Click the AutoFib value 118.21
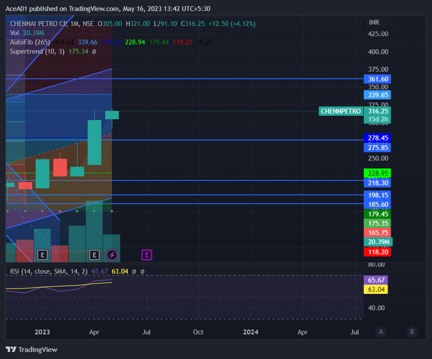The height and width of the screenshot is (359, 432). click(x=182, y=42)
